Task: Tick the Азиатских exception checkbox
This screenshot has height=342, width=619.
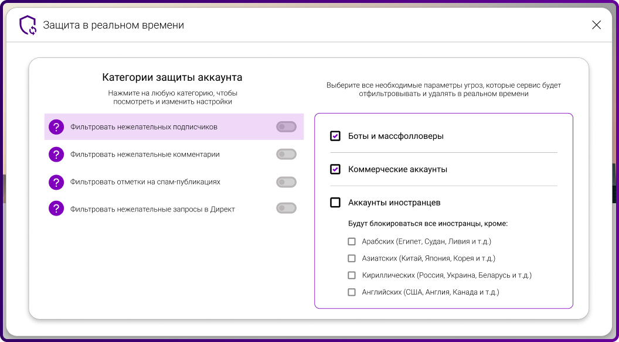Action: [352, 258]
